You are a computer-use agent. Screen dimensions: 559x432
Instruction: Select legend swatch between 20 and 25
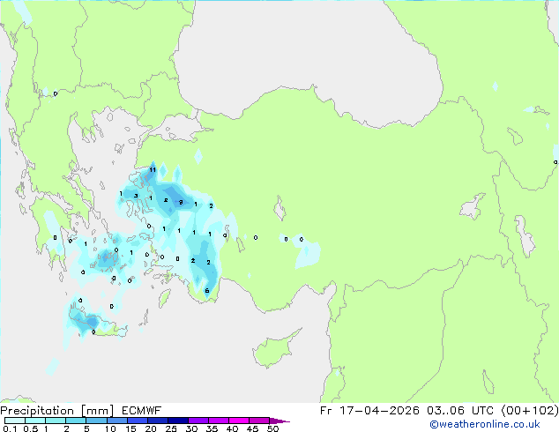(x=157, y=421)
